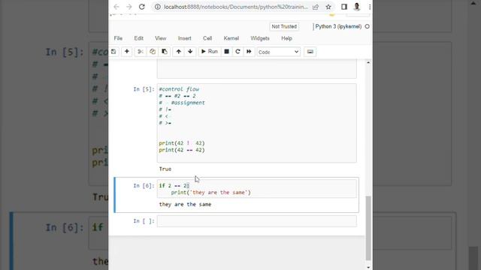Insert a cell below with the plus icon
This screenshot has height=270, width=481.
[127, 52]
